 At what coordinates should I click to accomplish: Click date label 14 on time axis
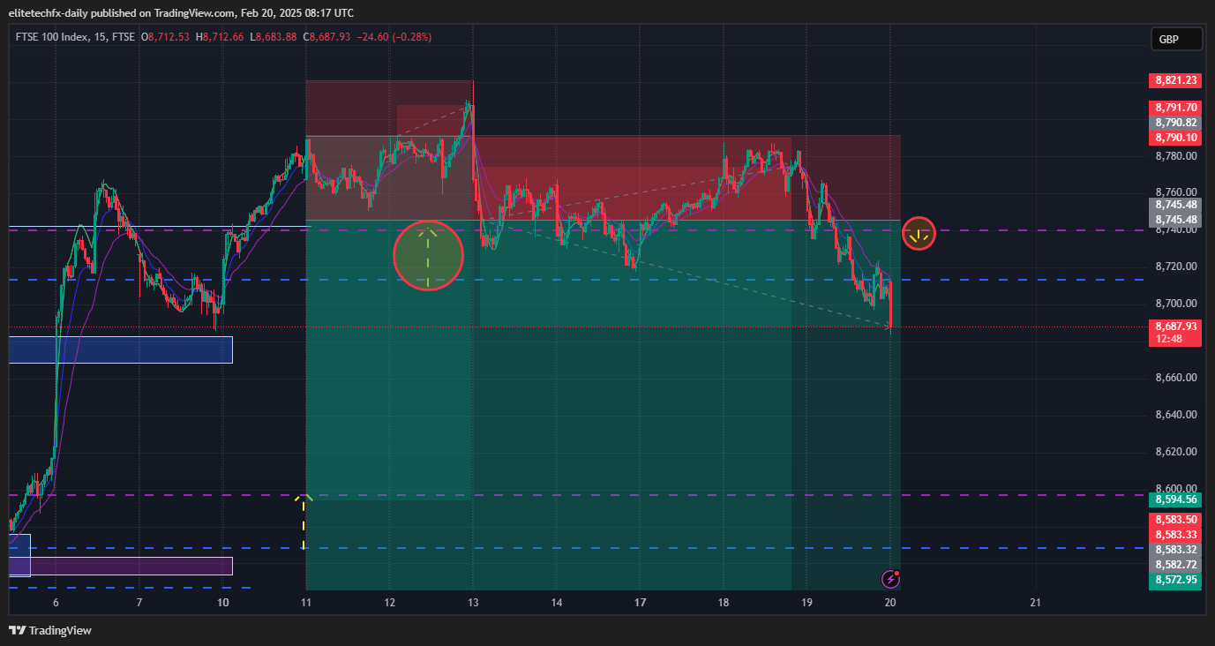point(557,603)
